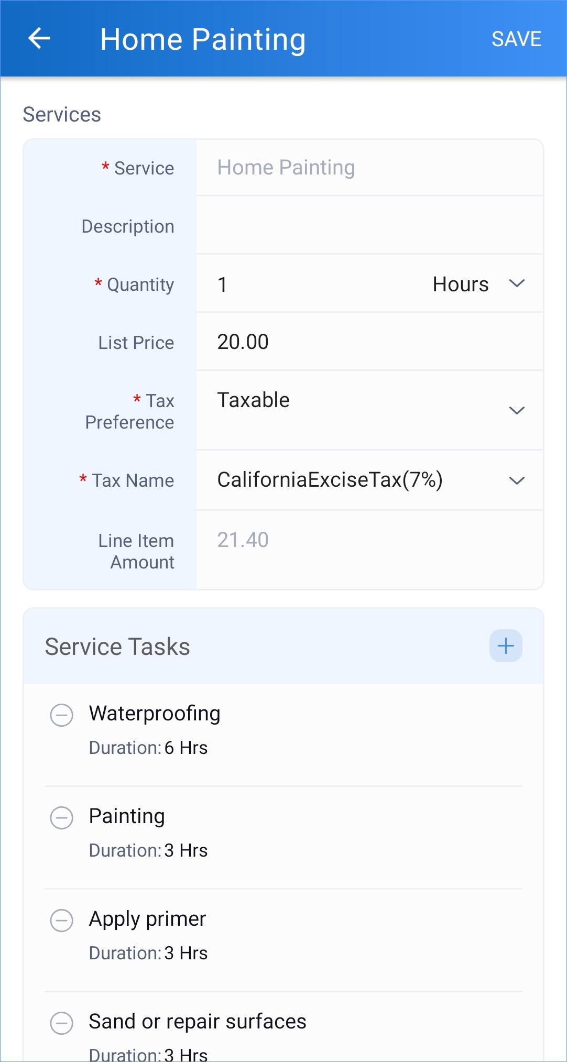Remove the Apply primer task with minus icon
Screen dimensions: 567x1062
tap(62, 921)
